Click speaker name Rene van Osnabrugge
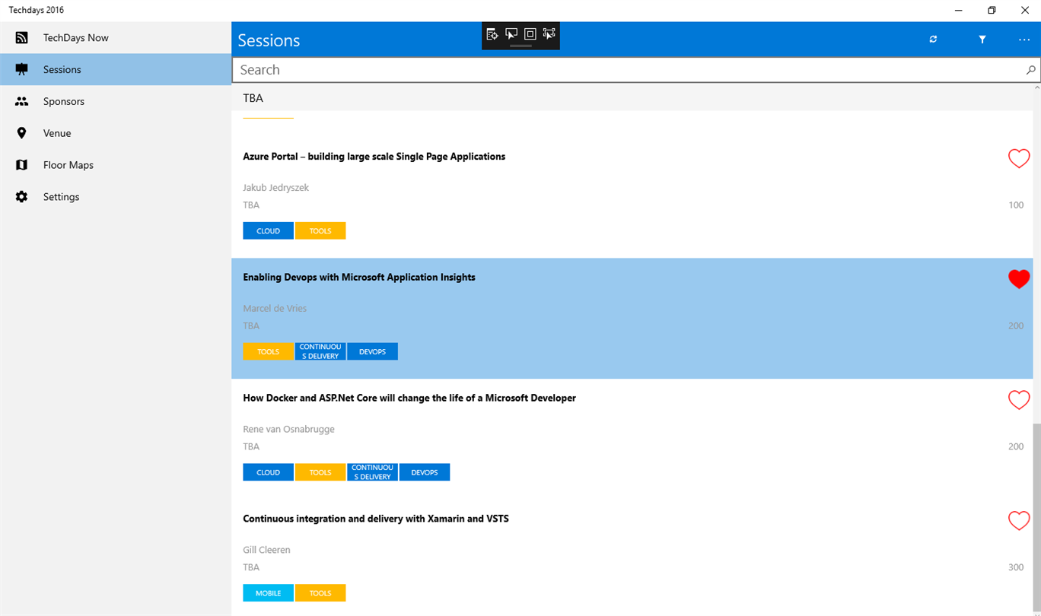1041x616 pixels. click(288, 430)
